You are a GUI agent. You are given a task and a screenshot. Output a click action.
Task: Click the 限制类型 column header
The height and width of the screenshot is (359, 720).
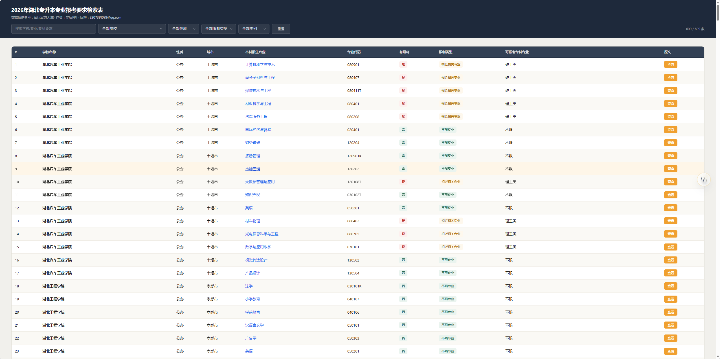pyautogui.click(x=445, y=52)
